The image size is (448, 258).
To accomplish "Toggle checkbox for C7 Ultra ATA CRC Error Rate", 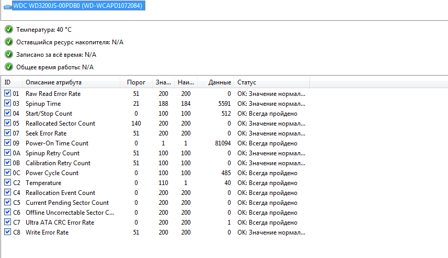I will [x=8, y=223].
